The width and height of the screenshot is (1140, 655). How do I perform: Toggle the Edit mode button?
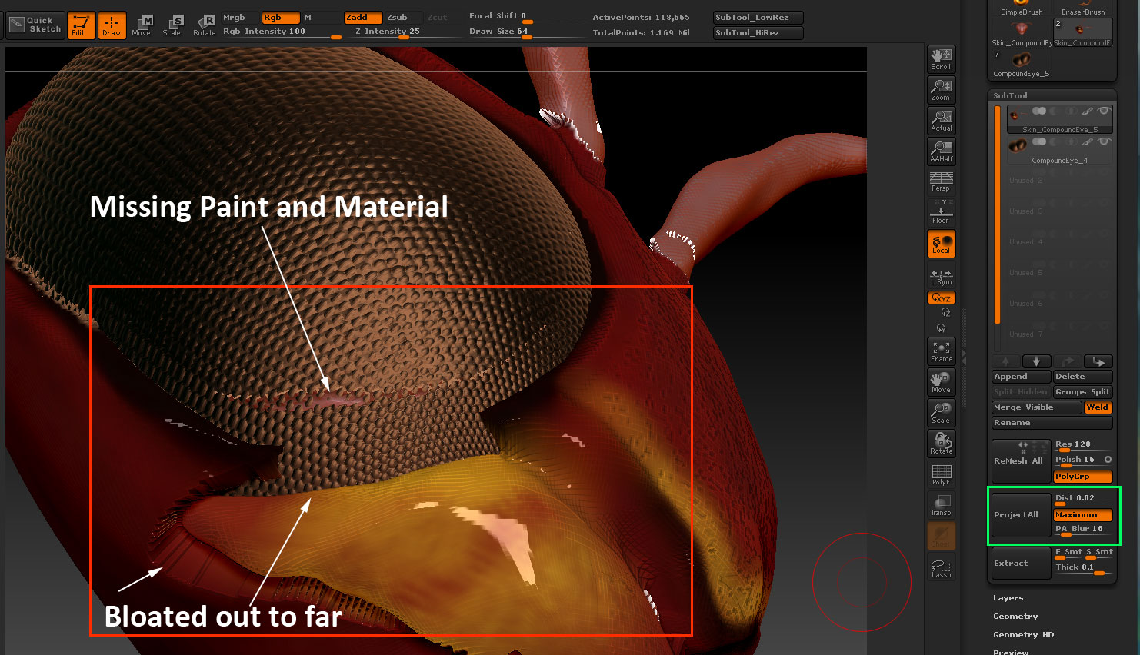(x=81, y=25)
